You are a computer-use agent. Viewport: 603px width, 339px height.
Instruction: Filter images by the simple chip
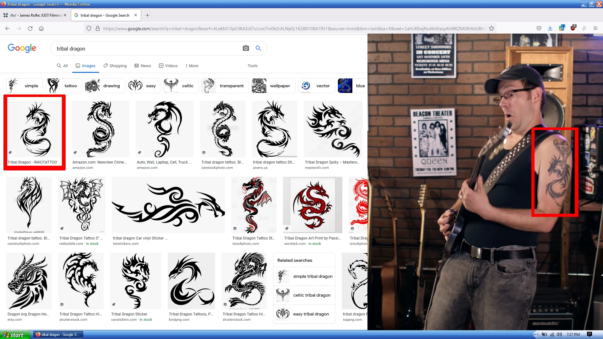point(25,86)
